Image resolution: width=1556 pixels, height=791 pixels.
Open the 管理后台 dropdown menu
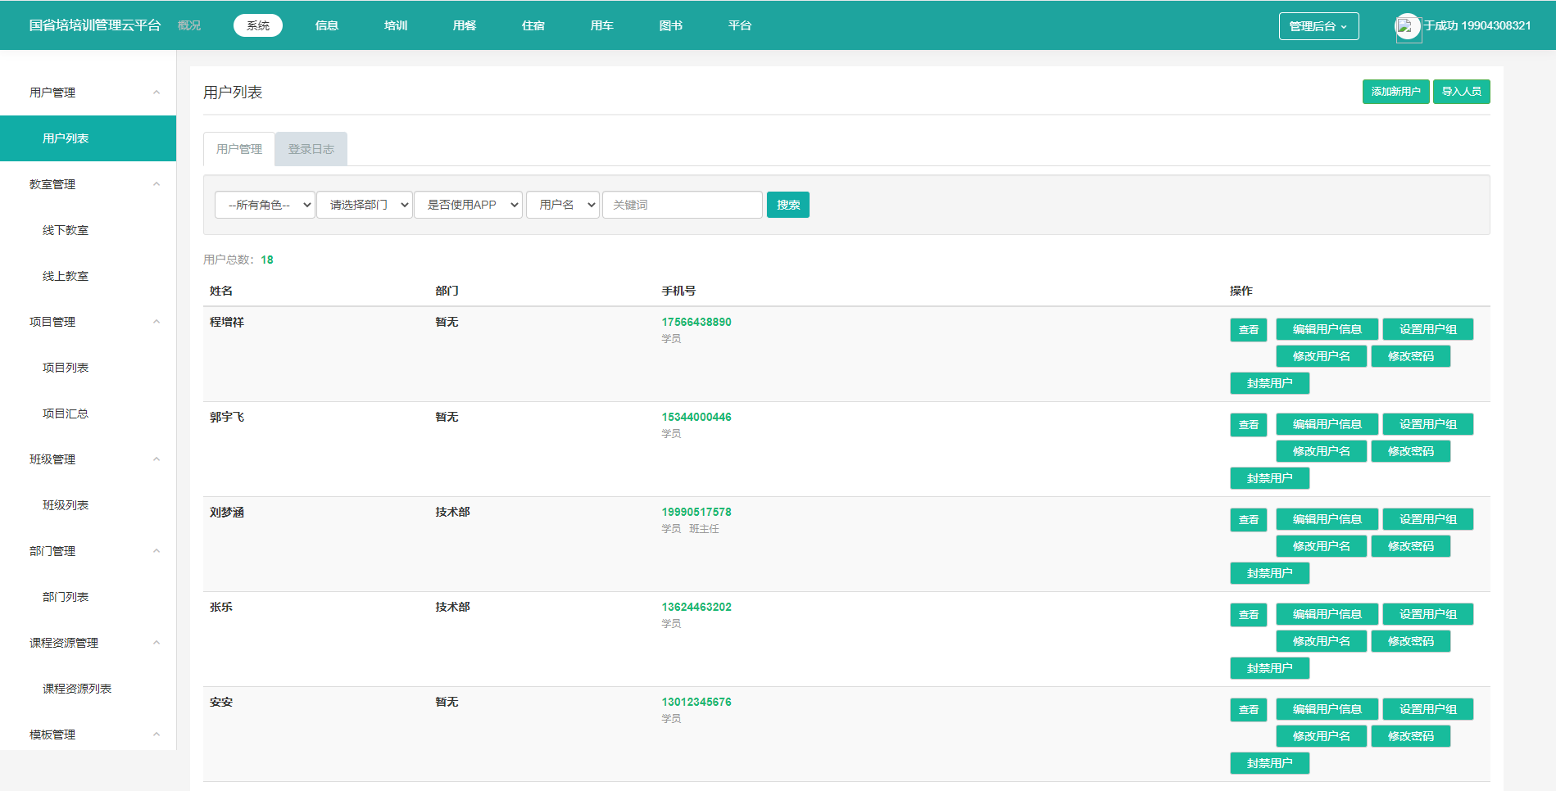click(x=1318, y=26)
